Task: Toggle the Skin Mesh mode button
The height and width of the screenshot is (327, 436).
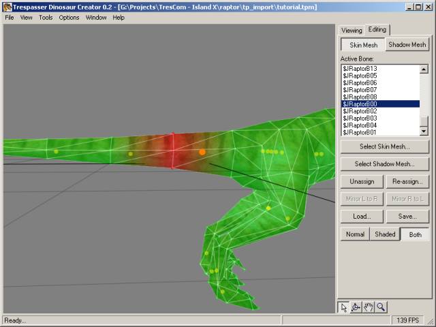Action: [x=363, y=45]
